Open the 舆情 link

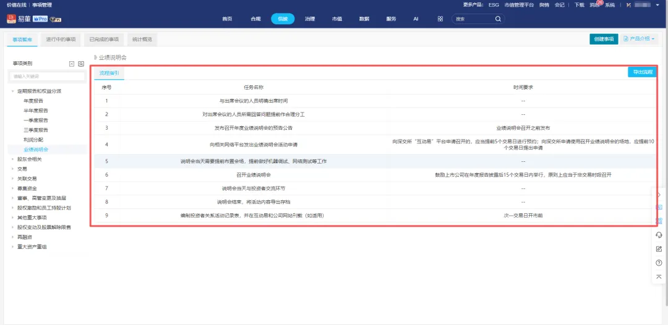[x=544, y=5]
